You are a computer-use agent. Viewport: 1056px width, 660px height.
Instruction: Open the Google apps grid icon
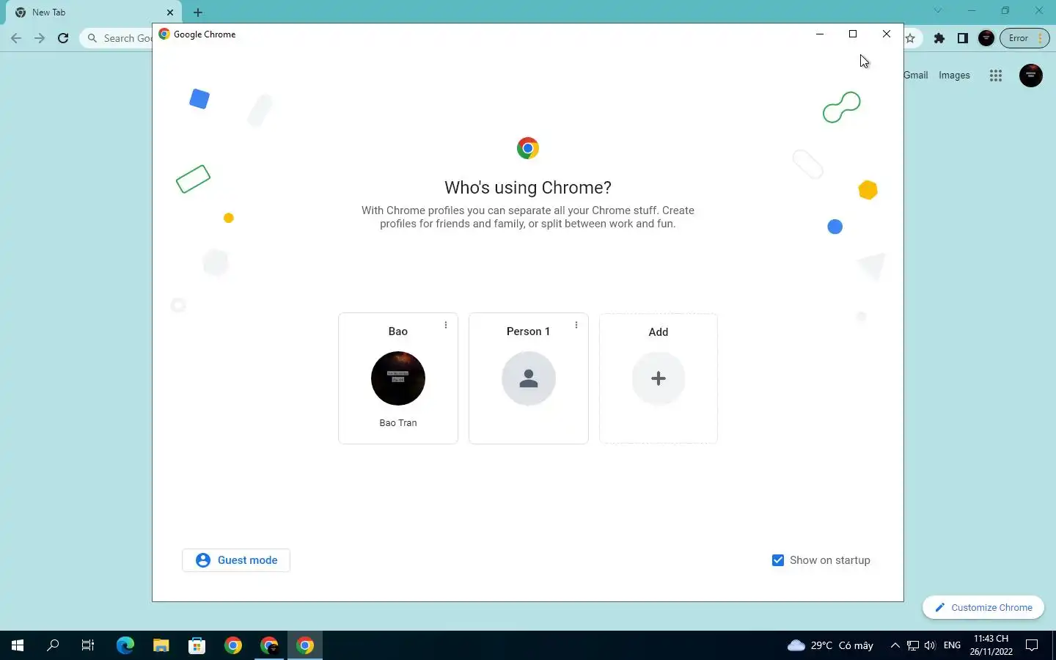click(x=995, y=76)
